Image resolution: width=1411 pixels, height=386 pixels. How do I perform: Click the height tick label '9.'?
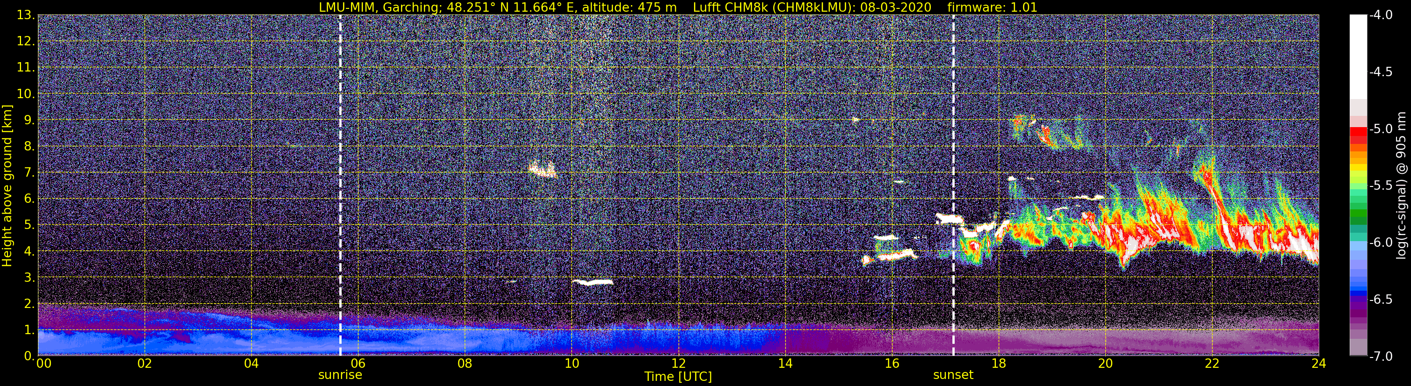coord(29,120)
